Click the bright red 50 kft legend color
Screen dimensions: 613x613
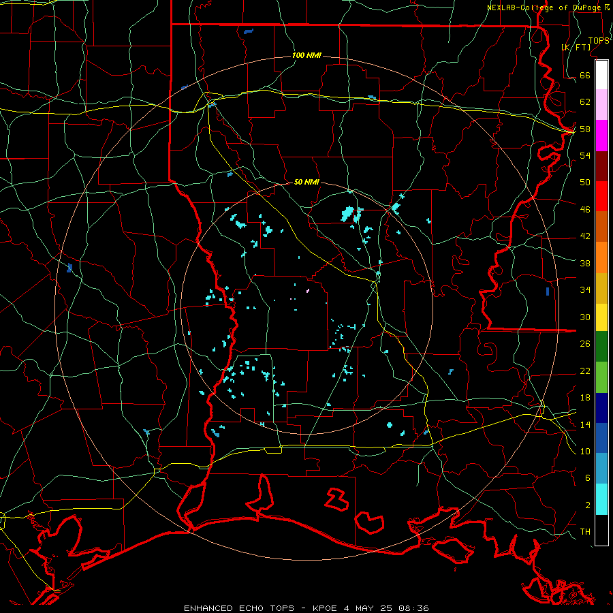click(x=601, y=196)
